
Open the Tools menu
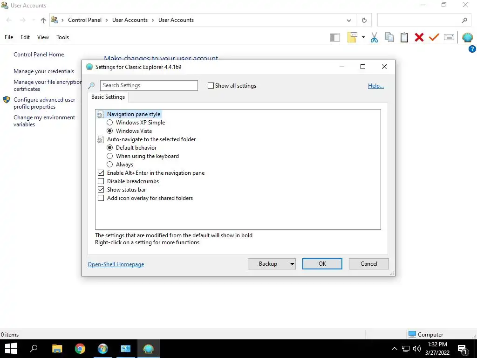tap(63, 37)
